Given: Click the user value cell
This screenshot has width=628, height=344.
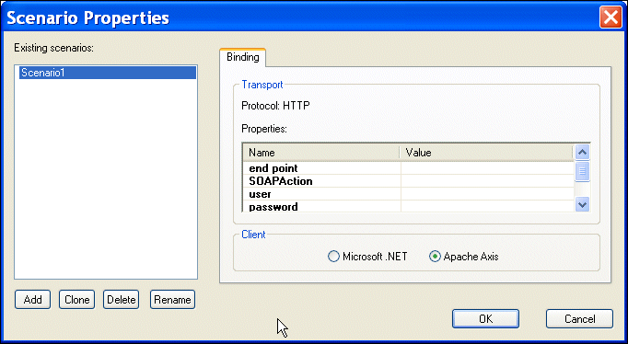Looking at the screenshot, I should 487,194.
